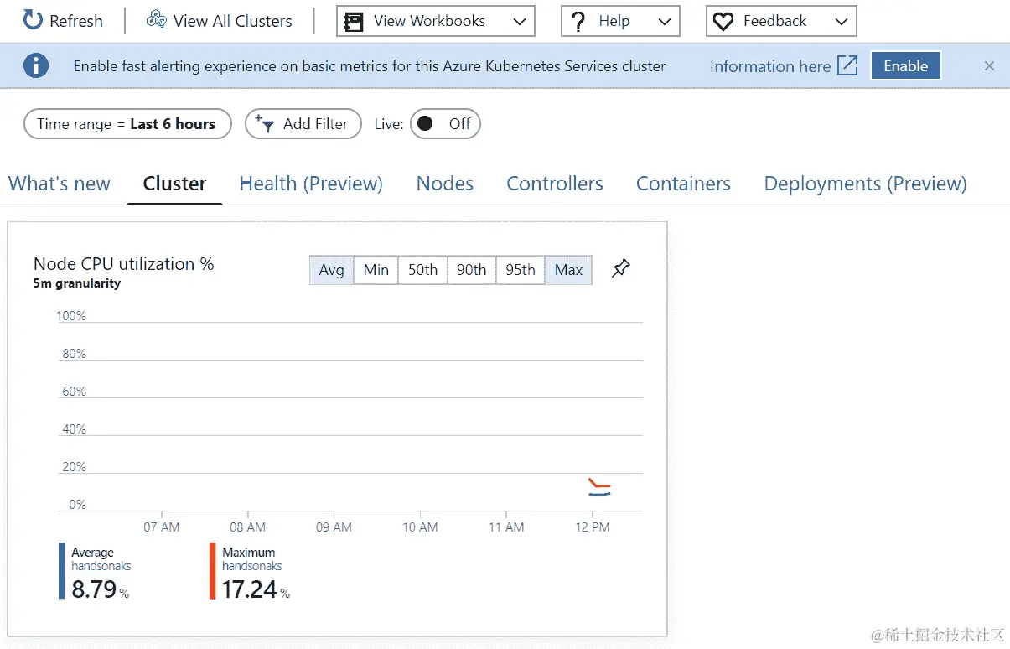Image resolution: width=1010 pixels, height=649 pixels.
Task: Click the workbook icon in View Workbooks
Action: click(x=354, y=22)
